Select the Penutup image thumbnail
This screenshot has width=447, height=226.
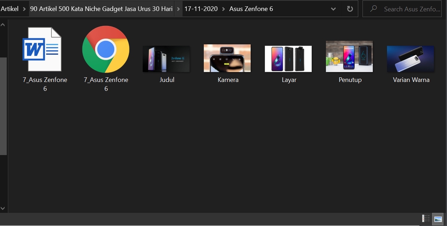pos(349,56)
